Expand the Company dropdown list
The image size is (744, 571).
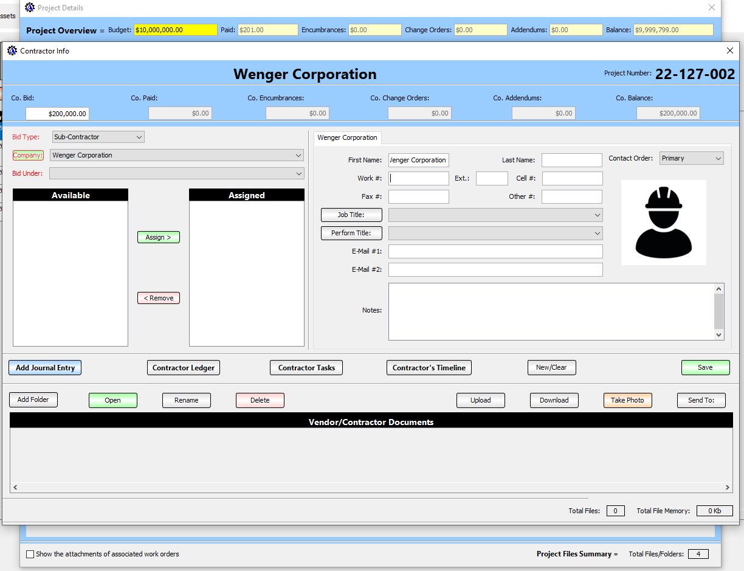point(298,156)
